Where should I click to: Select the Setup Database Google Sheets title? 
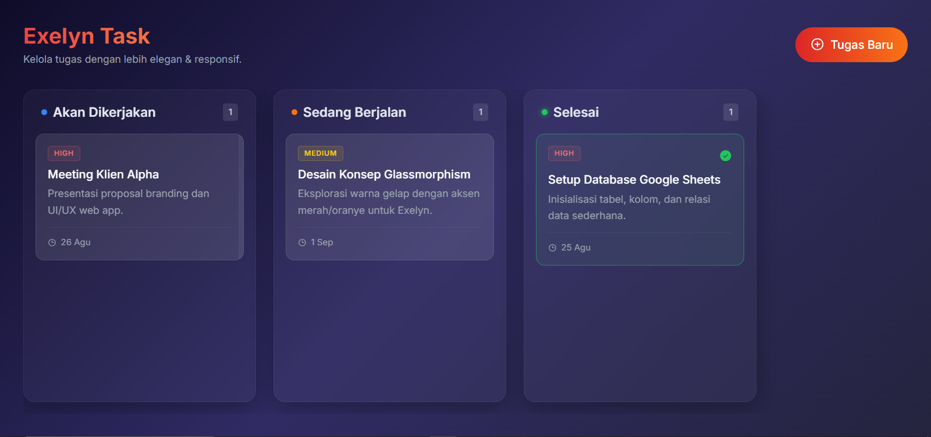(634, 180)
